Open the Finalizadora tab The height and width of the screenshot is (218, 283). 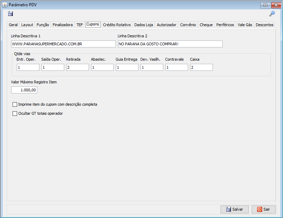[62, 25]
